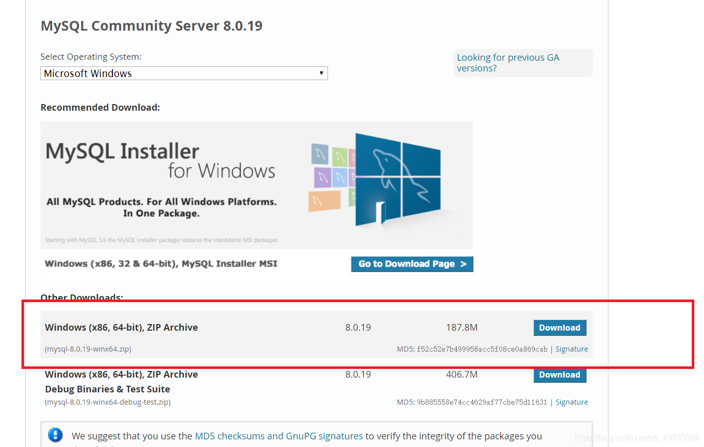Download the 406.7M Debug Binaries archive
This screenshot has height=447, width=704.
point(560,375)
